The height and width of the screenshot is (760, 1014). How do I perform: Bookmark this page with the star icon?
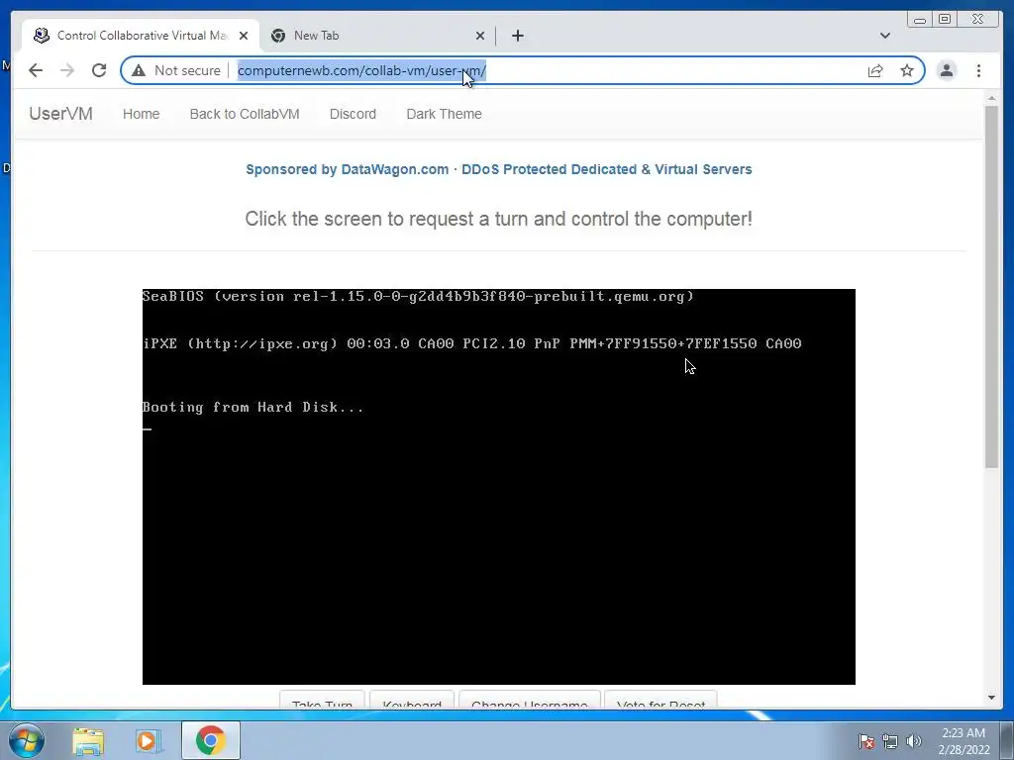(x=907, y=70)
